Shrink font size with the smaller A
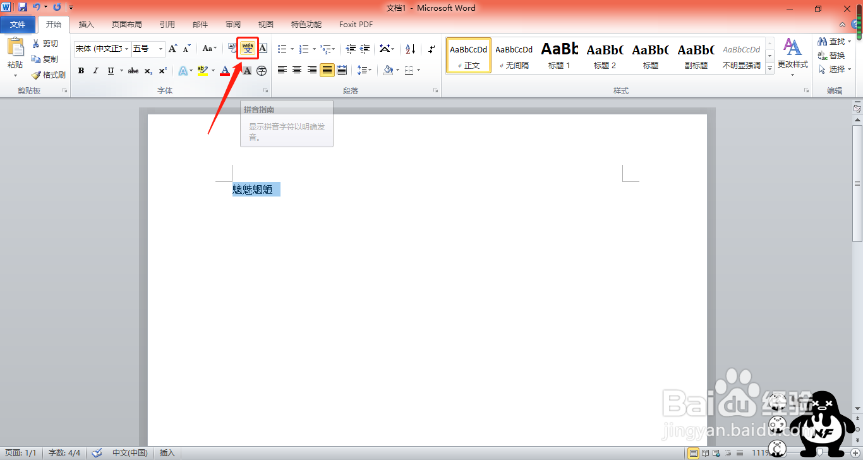 186,49
